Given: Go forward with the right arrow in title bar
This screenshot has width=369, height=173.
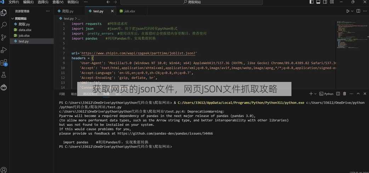Looking at the screenshot, I should (115, 2).
